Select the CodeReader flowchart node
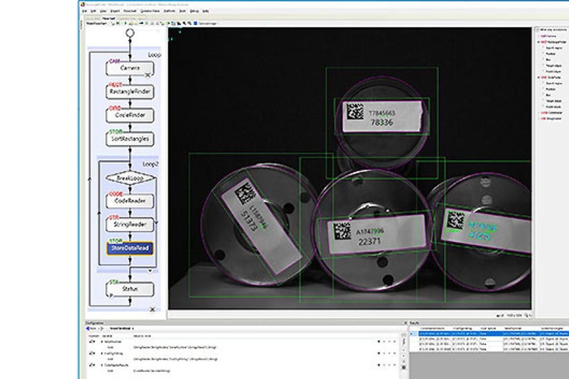This screenshot has height=379, width=569. coord(130,201)
